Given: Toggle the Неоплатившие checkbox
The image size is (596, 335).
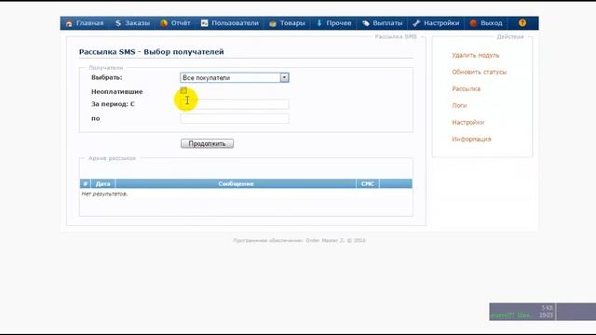Looking at the screenshot, I should (x=183, y=90).
